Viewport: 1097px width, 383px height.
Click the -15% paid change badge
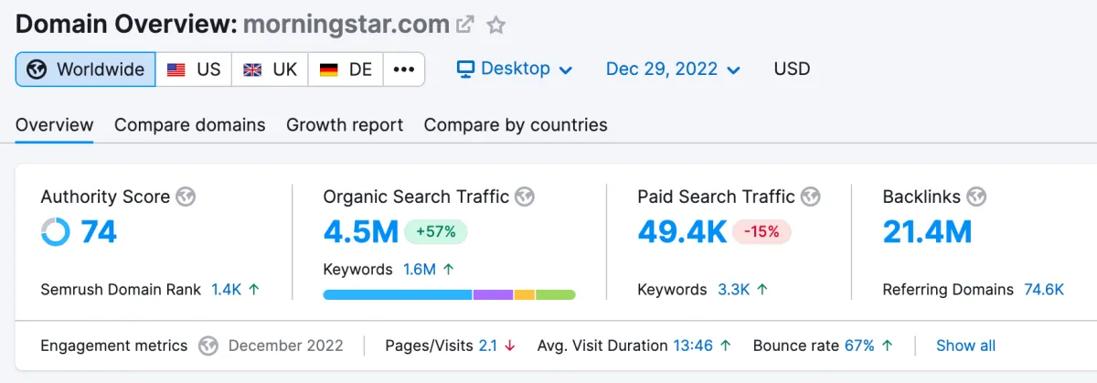pos(762,232)
